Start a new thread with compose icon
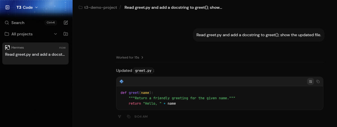Image resolution: width=337 pixels, height=127 pixels. coord(66,23)
